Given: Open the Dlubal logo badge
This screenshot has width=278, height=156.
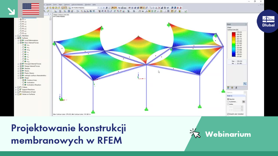Looking at the screenshot, I should tap(268, 21).
